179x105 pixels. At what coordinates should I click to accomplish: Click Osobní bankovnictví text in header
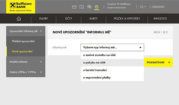click(117, 8)
